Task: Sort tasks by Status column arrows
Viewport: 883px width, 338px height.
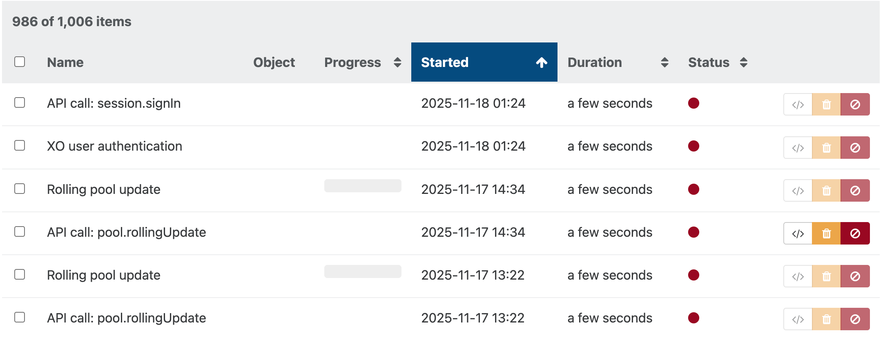Action: [x=743, y=62]
